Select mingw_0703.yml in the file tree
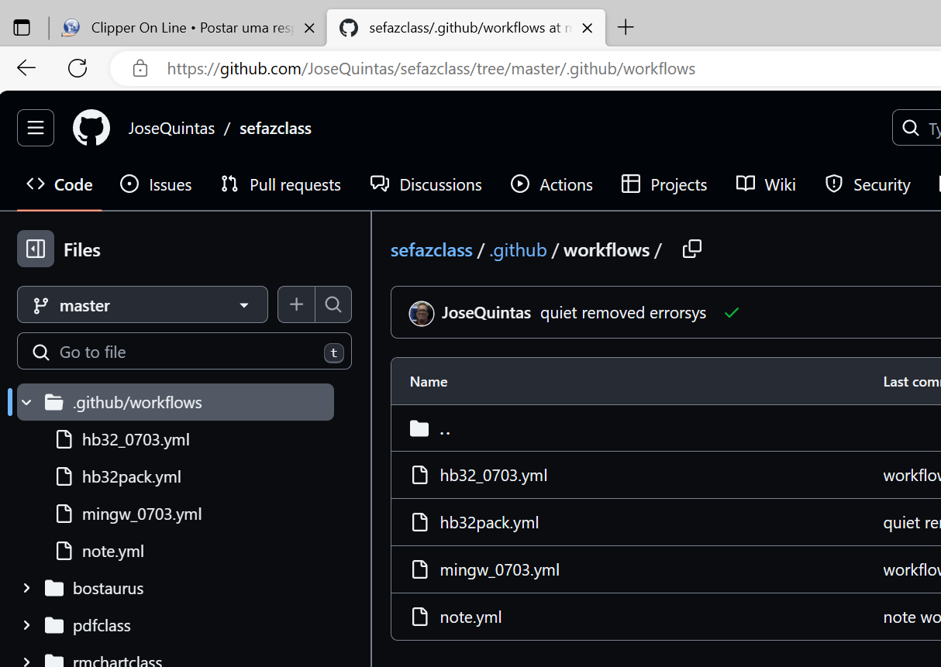 click(x=142, y=514)
